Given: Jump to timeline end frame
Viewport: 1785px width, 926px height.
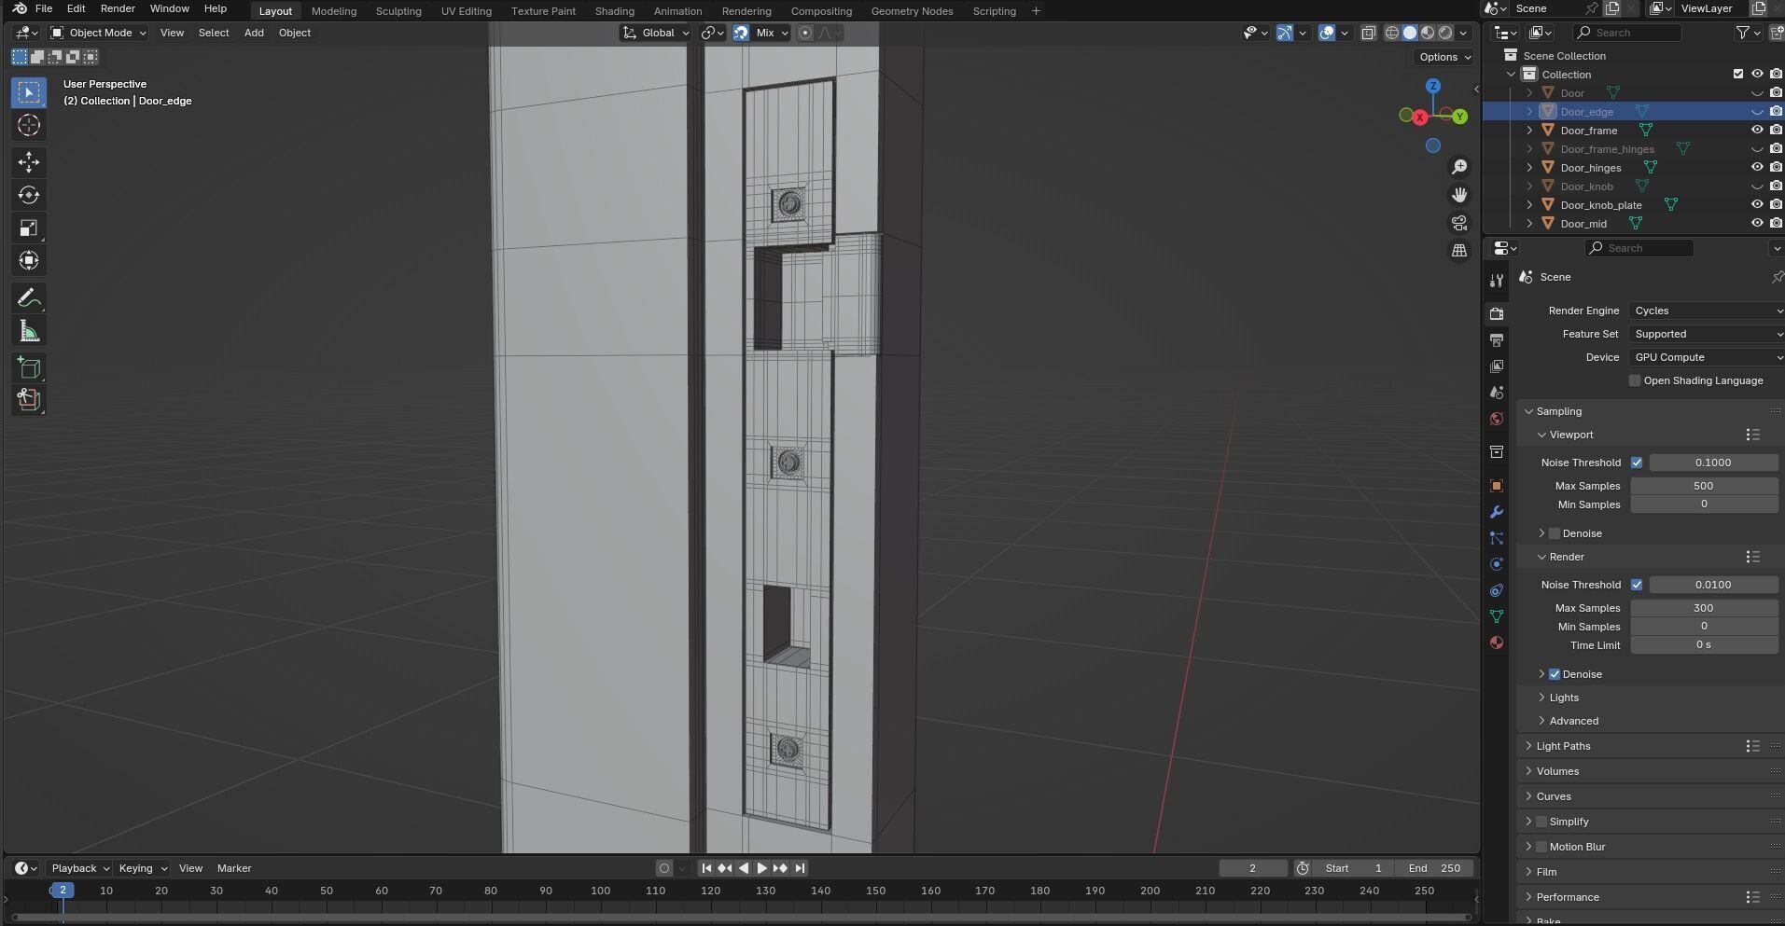Looking at the screenshot, I should click(x=800, y=868).
